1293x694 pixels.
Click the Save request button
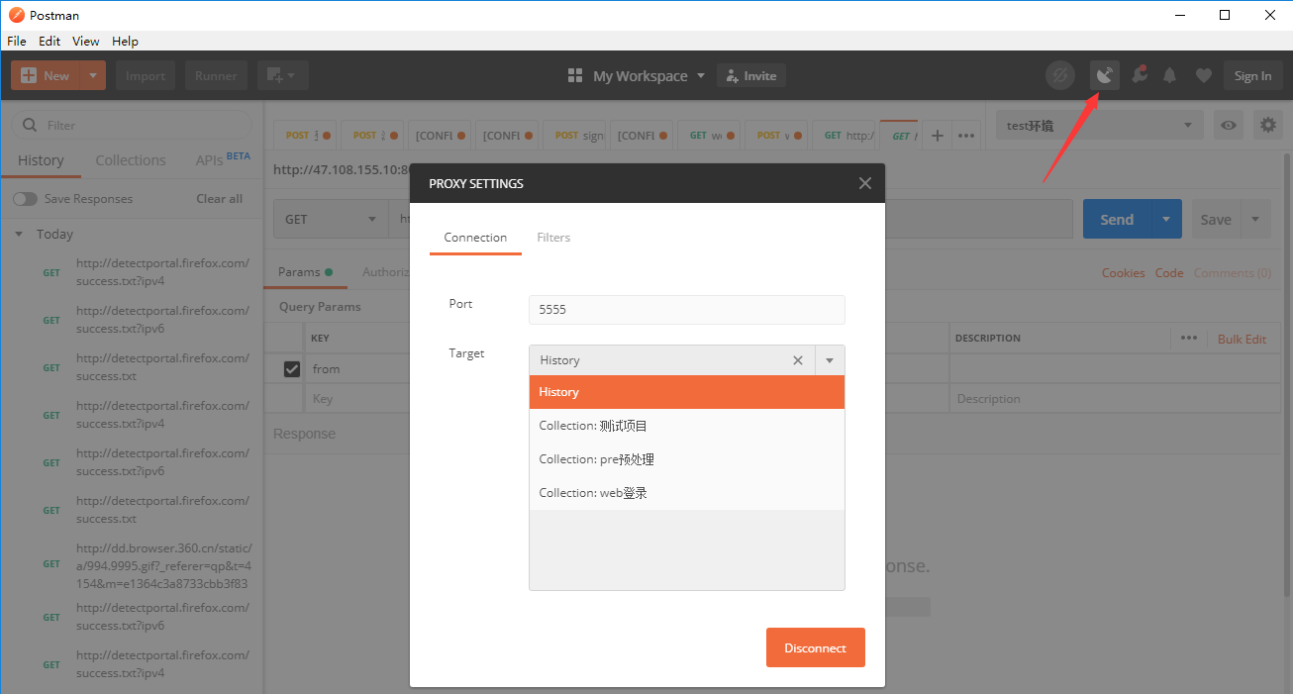(1216, 219)
